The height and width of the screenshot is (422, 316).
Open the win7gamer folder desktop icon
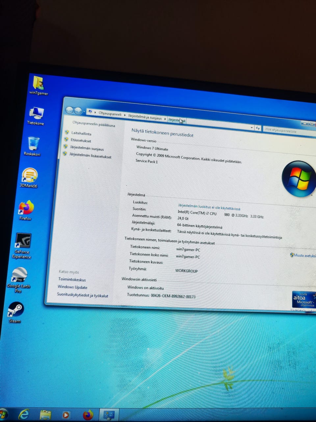pyautogui.click(x=39, y=85)
